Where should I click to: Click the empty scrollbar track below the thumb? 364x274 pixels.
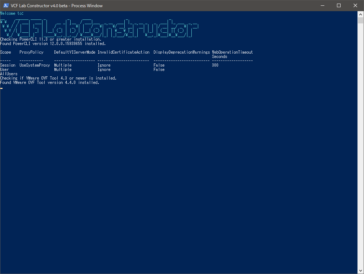pyautogui.click(x=360, y=144)
